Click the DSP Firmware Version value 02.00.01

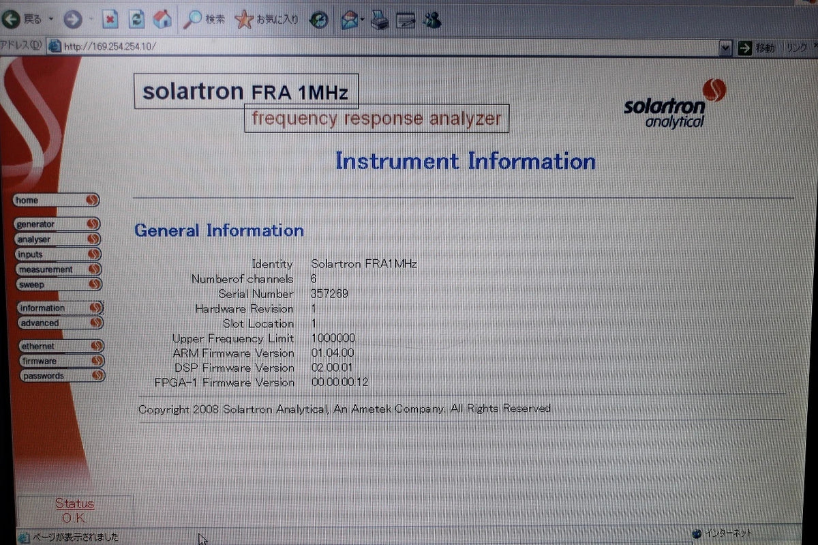331,368
